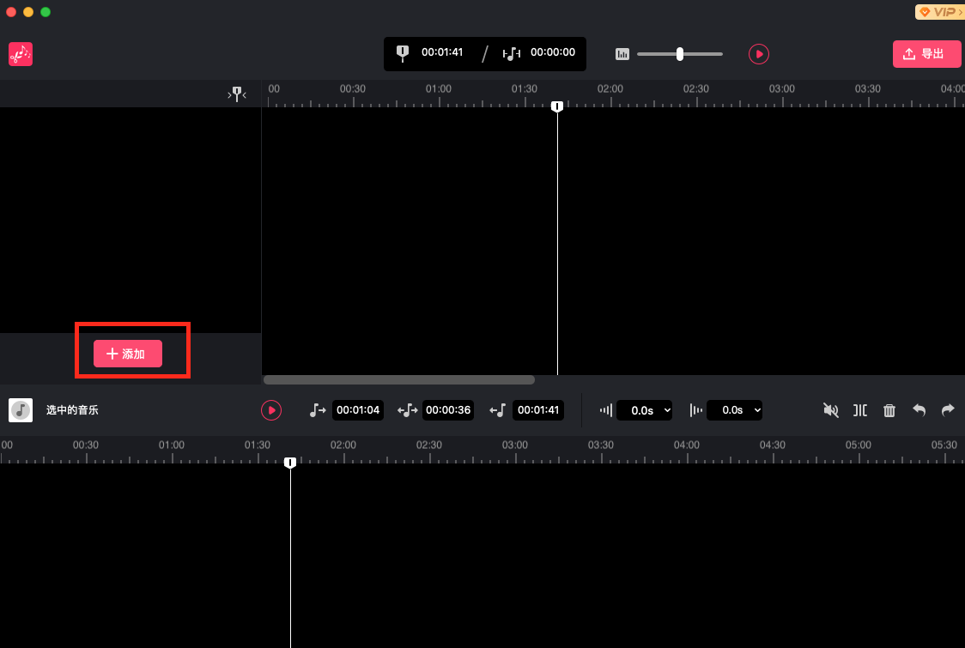
Task: Play the selected music clip
Action: pos(270,410)
